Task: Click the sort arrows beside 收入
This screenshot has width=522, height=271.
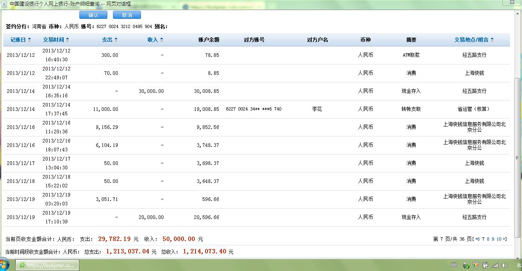Action: coord(161,40)
